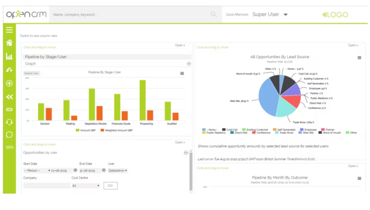Click the notifications bell icon in sidebar

9,70
